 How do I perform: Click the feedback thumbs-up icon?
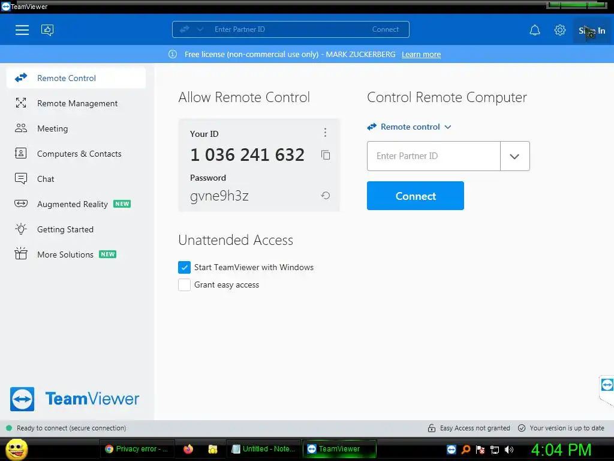point(47,30)
